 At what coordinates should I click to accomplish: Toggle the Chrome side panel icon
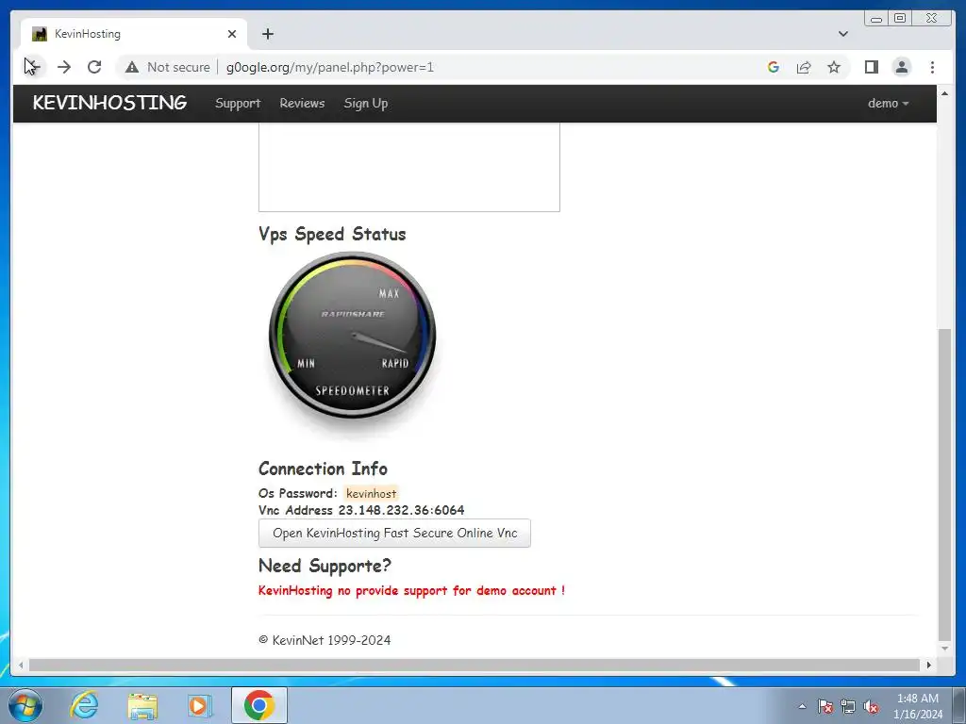(871, 67)
